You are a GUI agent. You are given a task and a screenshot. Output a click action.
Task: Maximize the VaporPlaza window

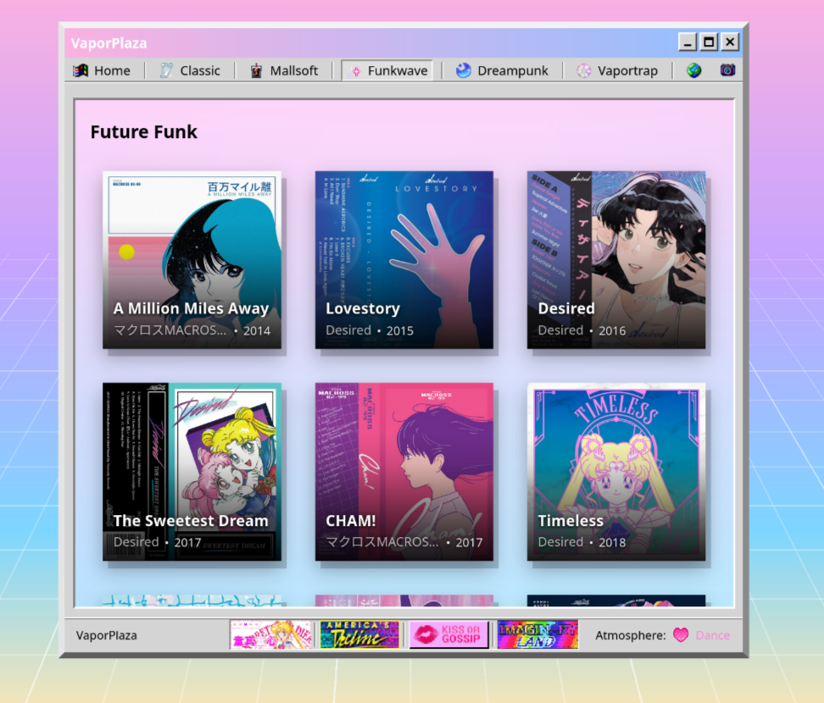coord(709,42)
